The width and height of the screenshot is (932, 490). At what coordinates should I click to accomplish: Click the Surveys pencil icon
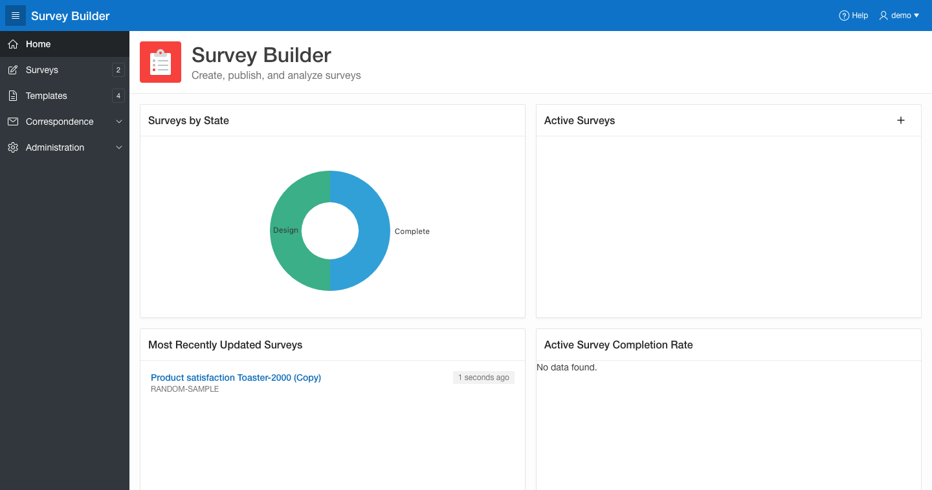pyautogui.click(x=13, y=70)
